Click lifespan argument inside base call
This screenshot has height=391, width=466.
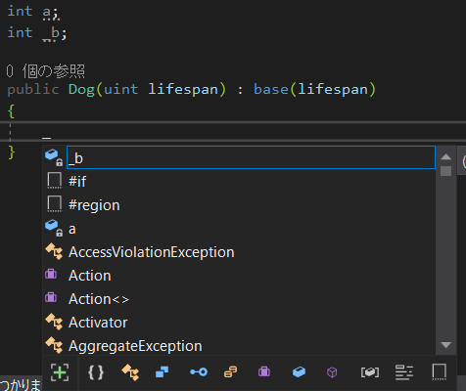coord(333,89)
